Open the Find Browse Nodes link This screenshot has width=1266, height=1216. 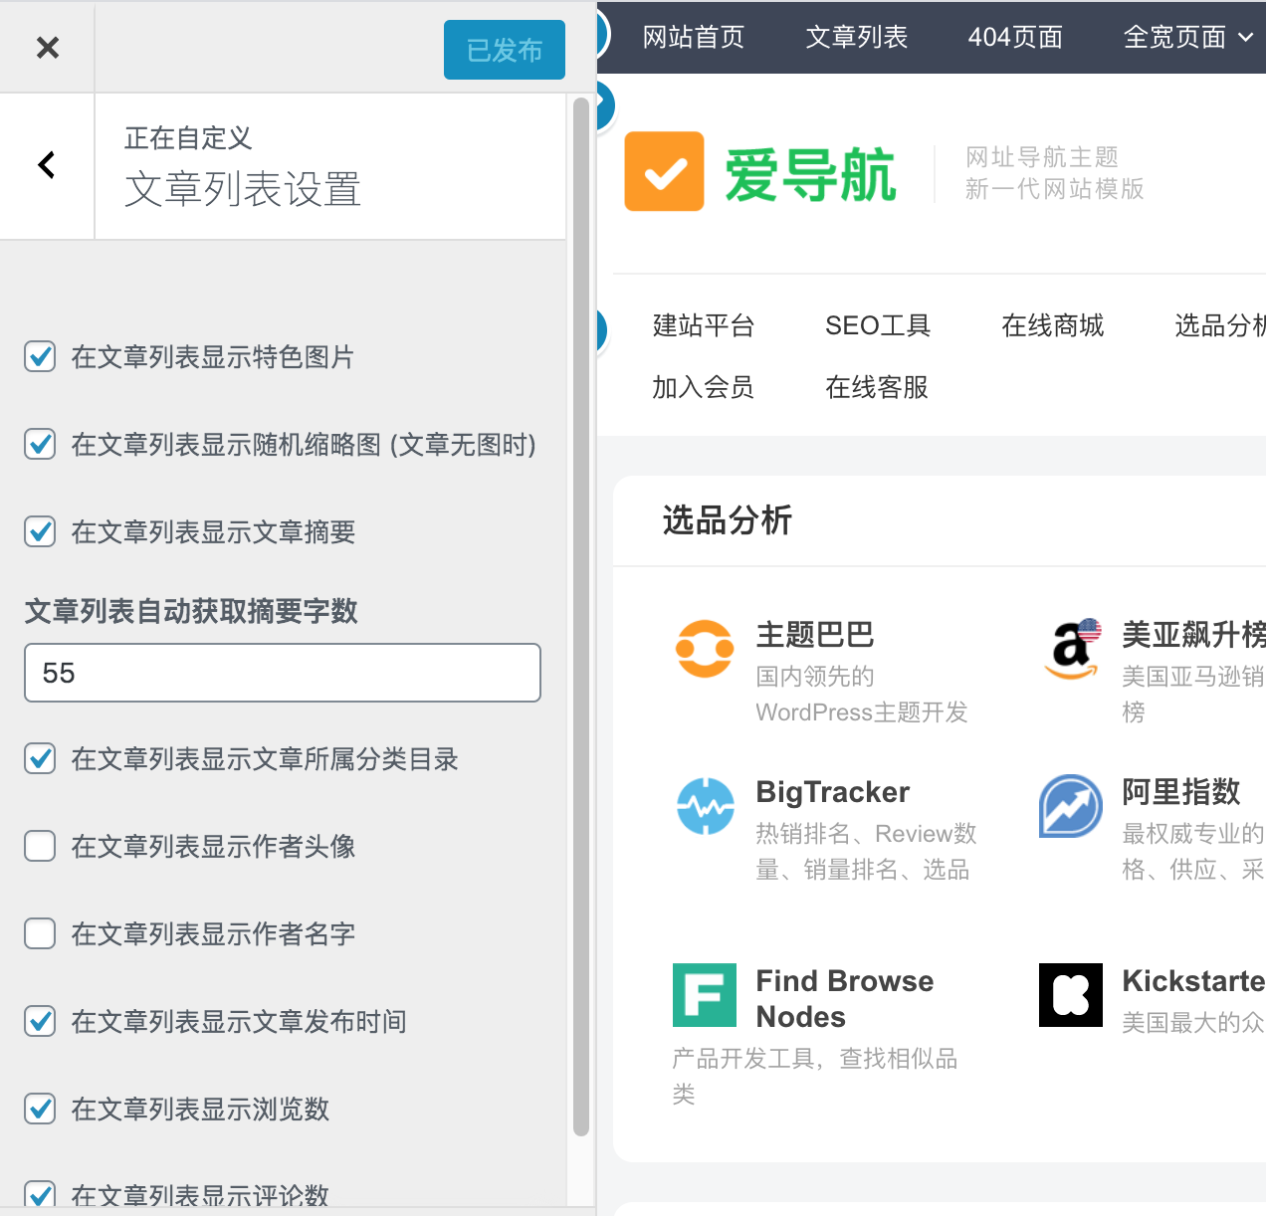[x=845, y=999]
